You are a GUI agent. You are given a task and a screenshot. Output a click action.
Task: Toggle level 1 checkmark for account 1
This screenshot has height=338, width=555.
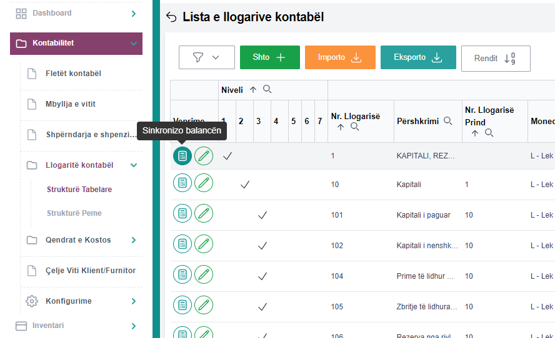tap(227, 156)
